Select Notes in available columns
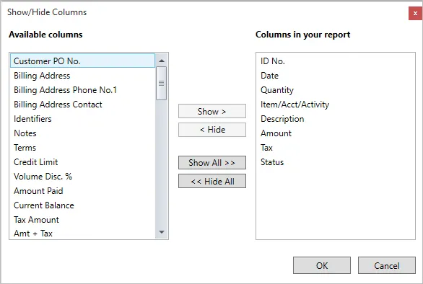The height and width of the screenshot is (284, 423). tap(82, 133)
